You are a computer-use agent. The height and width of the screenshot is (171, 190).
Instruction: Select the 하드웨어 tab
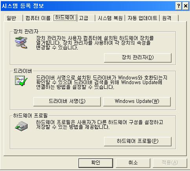65,18
